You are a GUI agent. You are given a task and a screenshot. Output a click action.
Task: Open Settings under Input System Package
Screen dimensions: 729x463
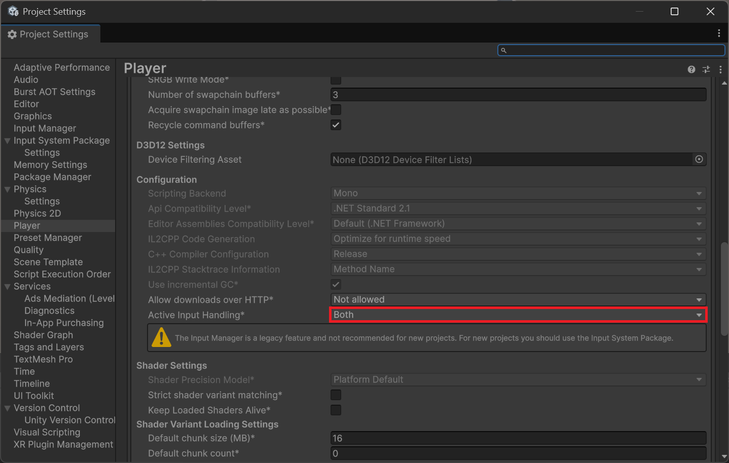tap(42, 152)
